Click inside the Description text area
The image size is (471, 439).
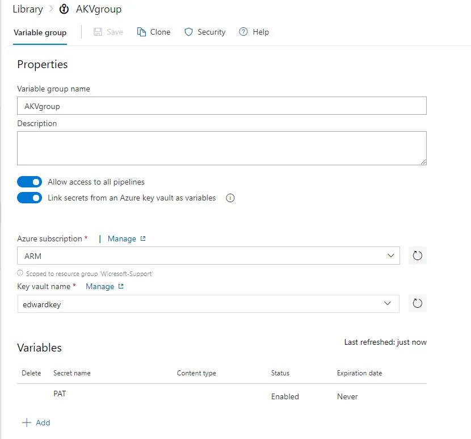click(222, 148)
